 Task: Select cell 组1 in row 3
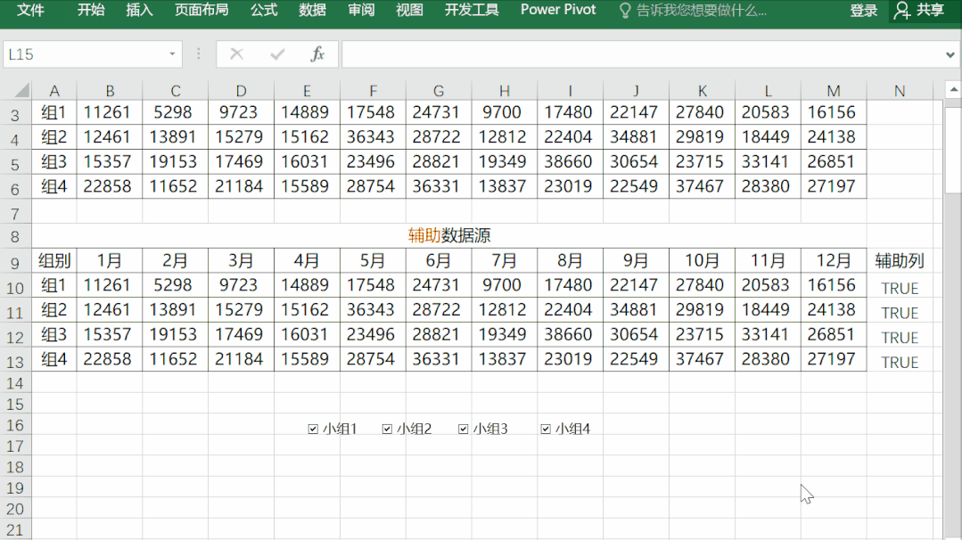(54, 112)
